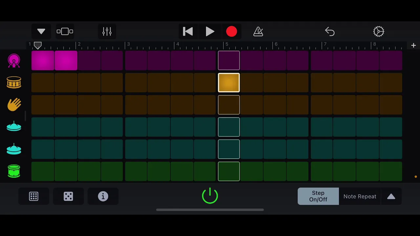Enable last step in the green drum row
Viewport: 420px width, 236px height.
click(x=391, y=171)
